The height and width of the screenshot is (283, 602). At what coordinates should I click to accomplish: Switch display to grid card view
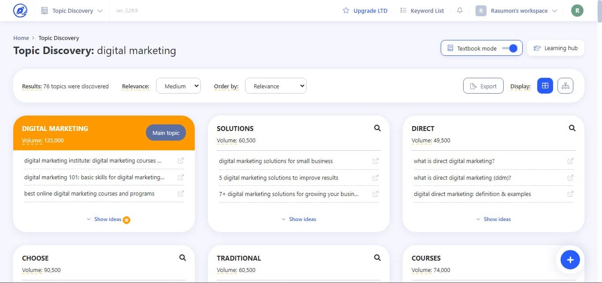[545, 86]
